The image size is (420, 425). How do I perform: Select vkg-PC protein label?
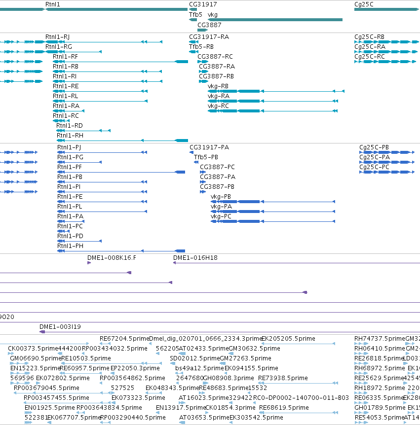click(x=221, y=216)
